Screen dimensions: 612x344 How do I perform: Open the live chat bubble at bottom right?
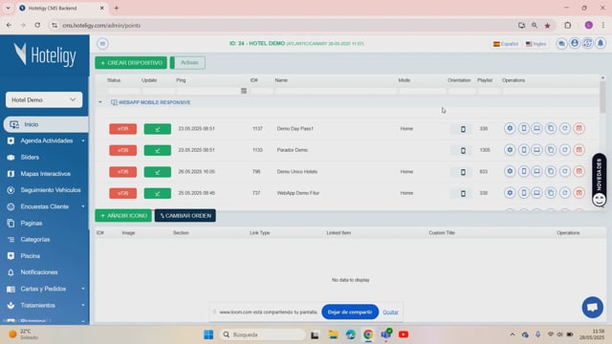(593, 308)
